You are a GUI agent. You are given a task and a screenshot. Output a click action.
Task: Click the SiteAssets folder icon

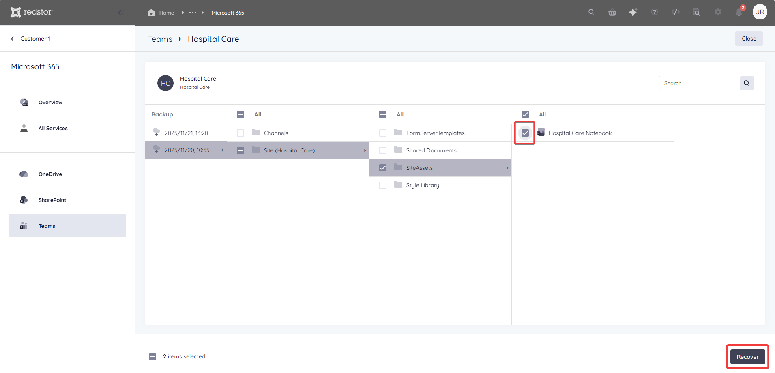[x=398, y=167]
